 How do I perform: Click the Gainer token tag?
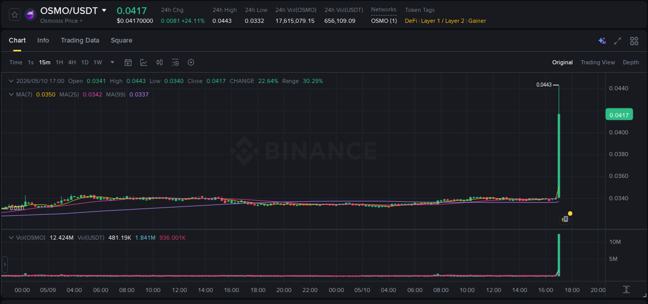(x=477, y=21)
